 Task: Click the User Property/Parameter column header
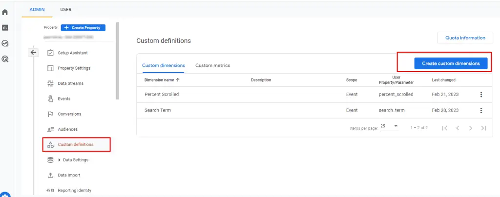(396, 80)
